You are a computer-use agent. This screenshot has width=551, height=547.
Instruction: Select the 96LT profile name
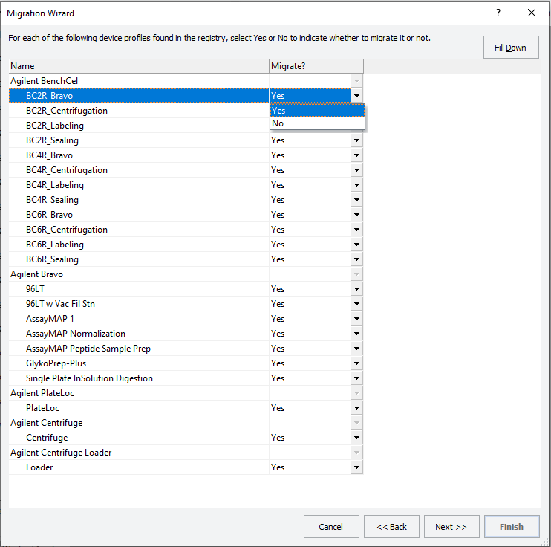(x=35, y=289)
